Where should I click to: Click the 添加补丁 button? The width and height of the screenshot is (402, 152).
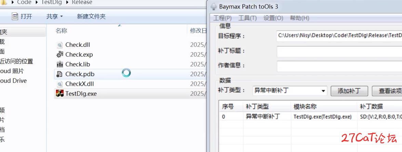click(349, 91)
